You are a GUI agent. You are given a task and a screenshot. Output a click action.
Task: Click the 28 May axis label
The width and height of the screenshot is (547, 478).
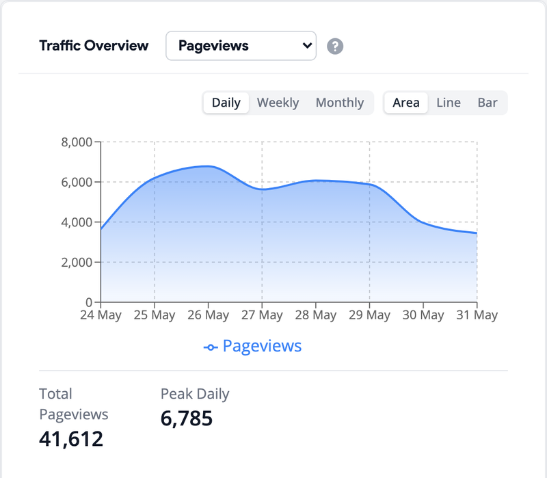click(316, 315)
